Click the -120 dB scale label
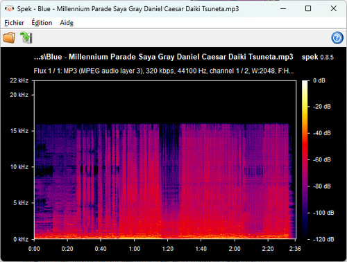Screen dimensions: 347x262 tap(323, 239)
